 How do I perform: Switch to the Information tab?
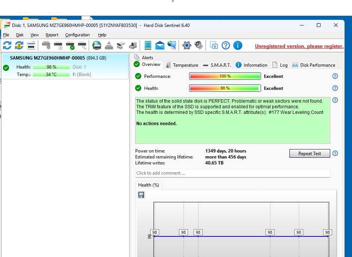pos(252,65)
